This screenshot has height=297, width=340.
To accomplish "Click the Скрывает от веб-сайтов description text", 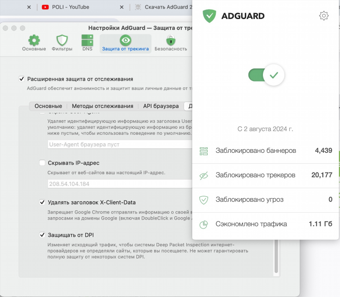I will [106, 173].
